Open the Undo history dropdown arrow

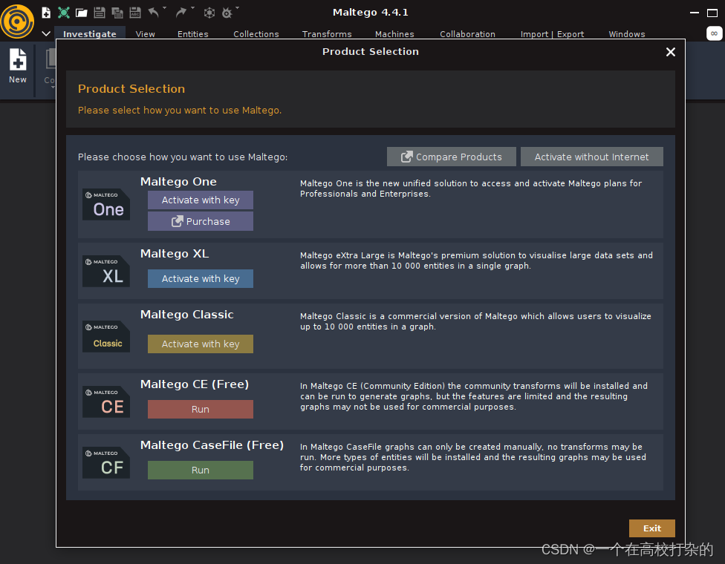pos(165,8)
